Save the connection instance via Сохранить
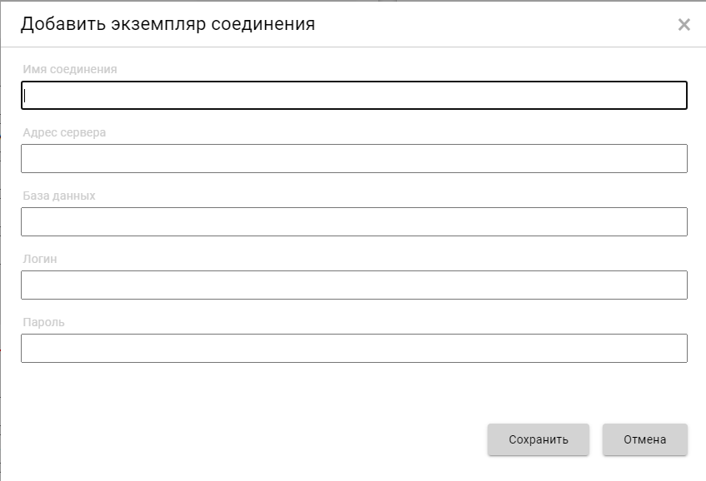 click(x=538, y=439)
